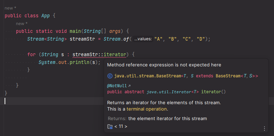This screenshot has height=136, width=274.
Task: Click the 'abstract' keyword in tooltip signature
Action: click(x=134, y=92)
